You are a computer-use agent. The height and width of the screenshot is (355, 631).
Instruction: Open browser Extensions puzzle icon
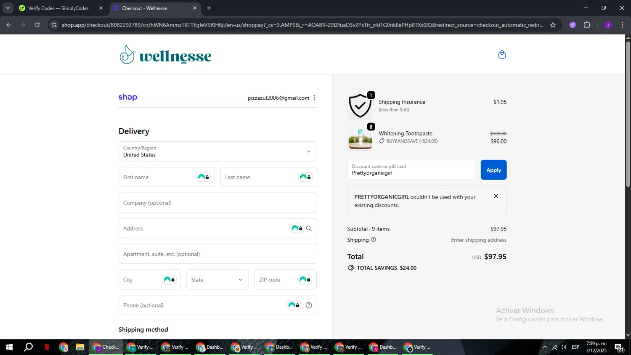pyautogui.click(x=587, y=25)
